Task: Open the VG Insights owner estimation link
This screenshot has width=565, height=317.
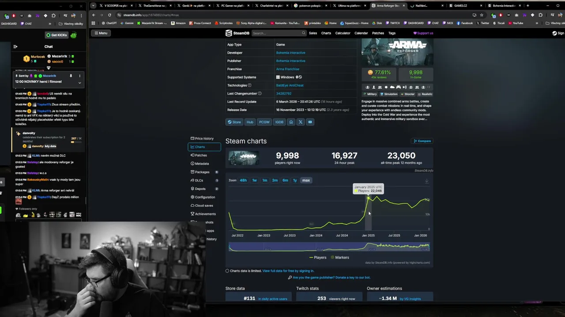Action: coord(410,299)
